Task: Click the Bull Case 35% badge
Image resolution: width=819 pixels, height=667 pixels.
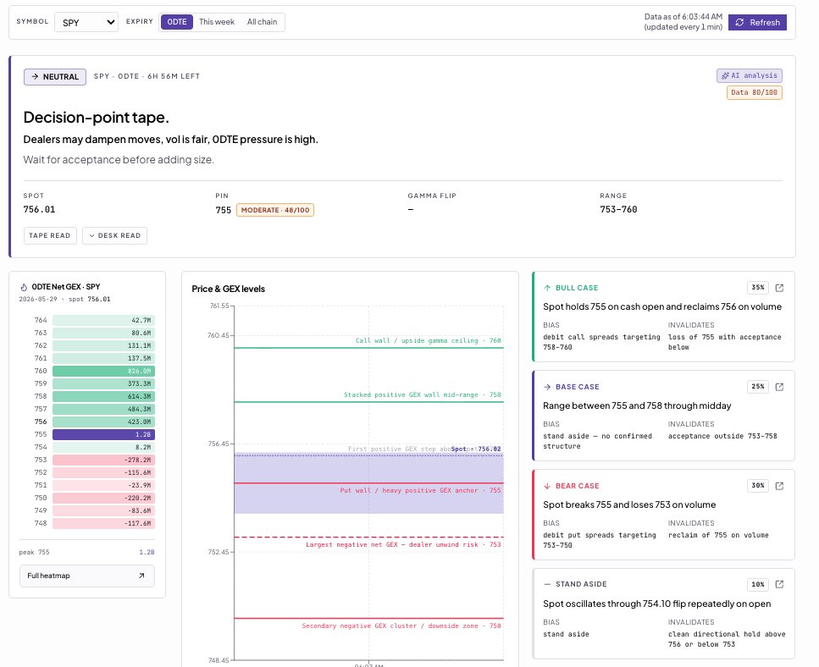Action: point(758,288)
